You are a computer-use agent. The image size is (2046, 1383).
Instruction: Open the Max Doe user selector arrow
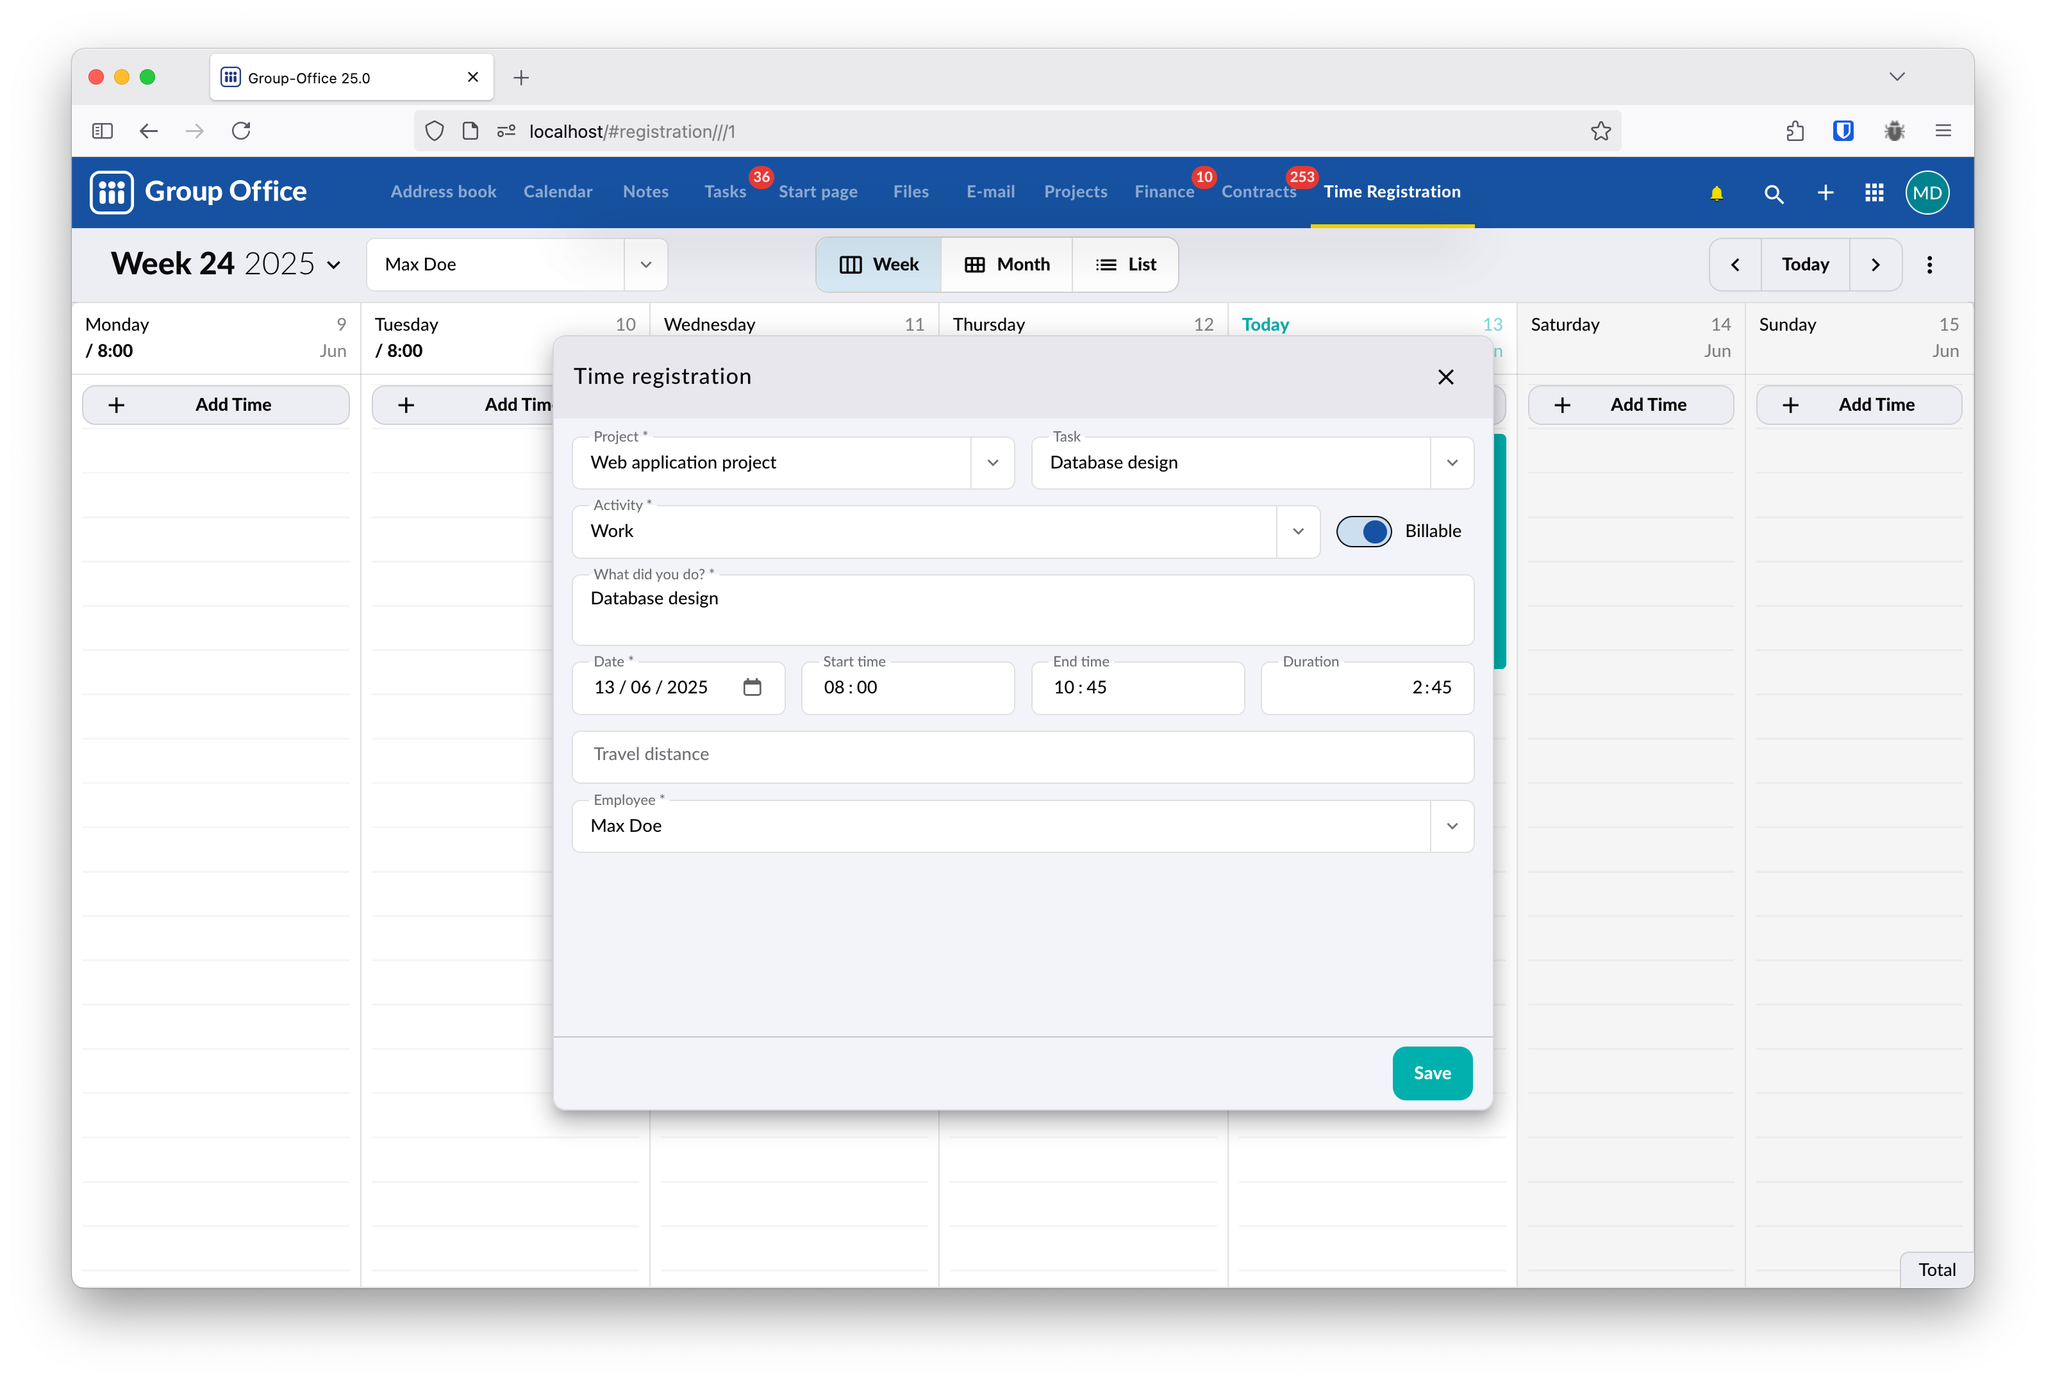[x=645, y=265]
